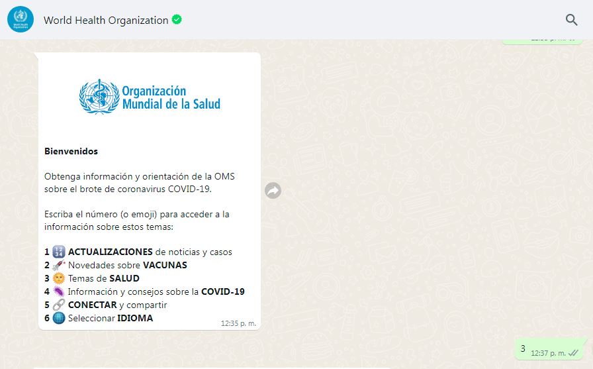Select the 'Bienvenidos' heading text
The image size is (593, 369).
[71, 151]
